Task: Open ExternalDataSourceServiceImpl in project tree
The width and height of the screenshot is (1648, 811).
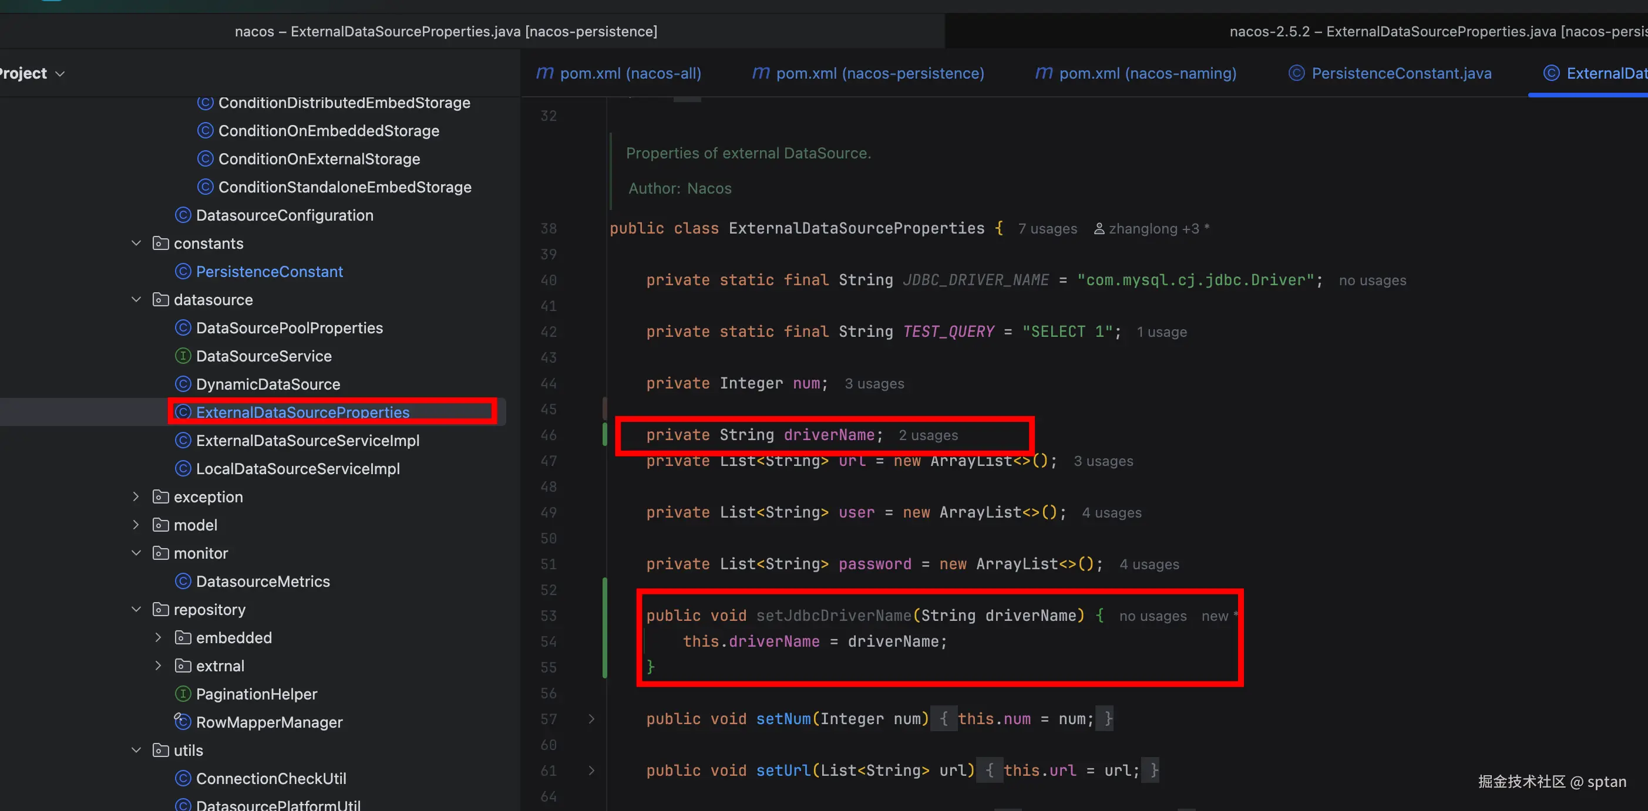Action: (x=307, y=441)
